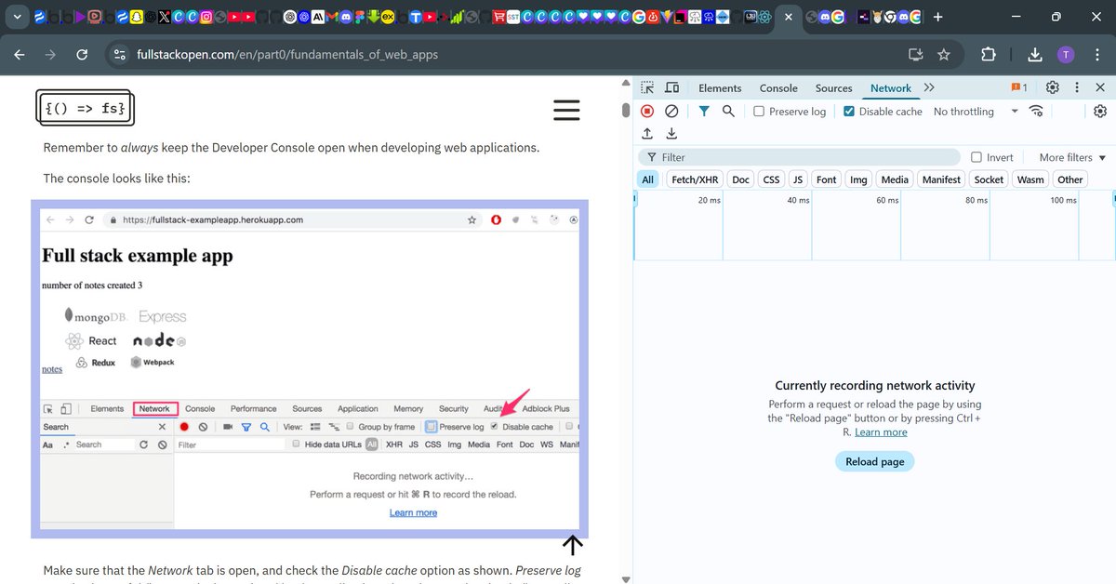Switch to the Figma tab
Screen dimensions: 1116x584
(360, 17)
